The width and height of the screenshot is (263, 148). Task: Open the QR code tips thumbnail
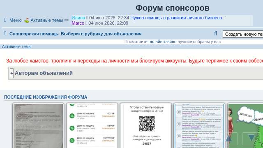click(146, 126)
